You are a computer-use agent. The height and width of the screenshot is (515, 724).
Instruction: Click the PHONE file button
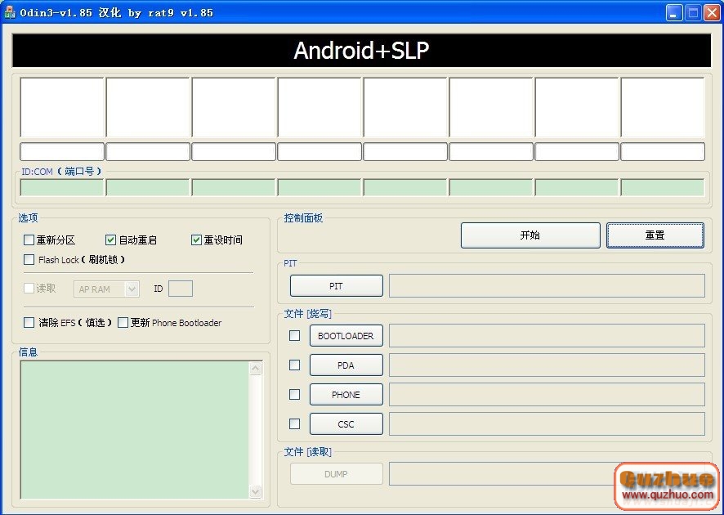(x=346, y=395)
